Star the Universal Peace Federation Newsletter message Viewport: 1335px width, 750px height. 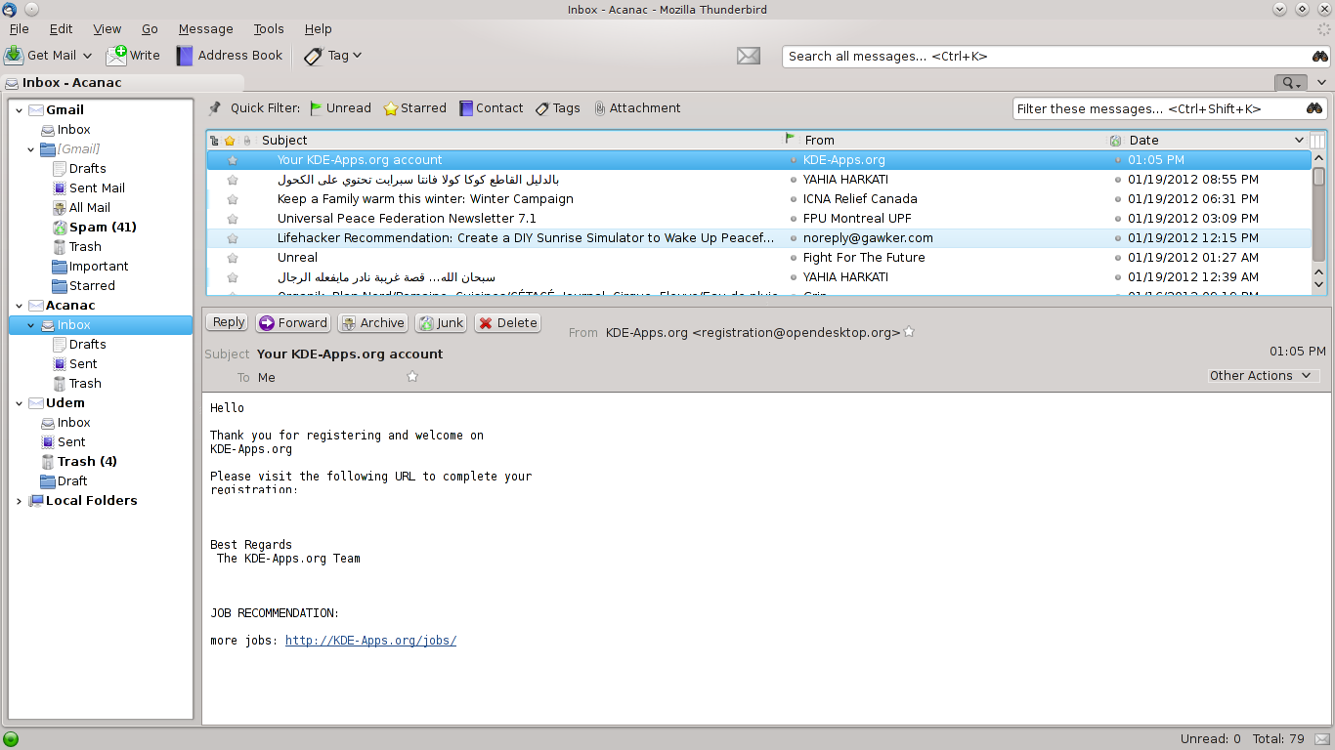coord(232,219)
